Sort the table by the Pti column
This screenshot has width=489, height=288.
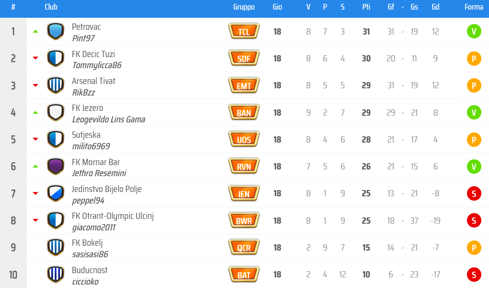point(366,7)
